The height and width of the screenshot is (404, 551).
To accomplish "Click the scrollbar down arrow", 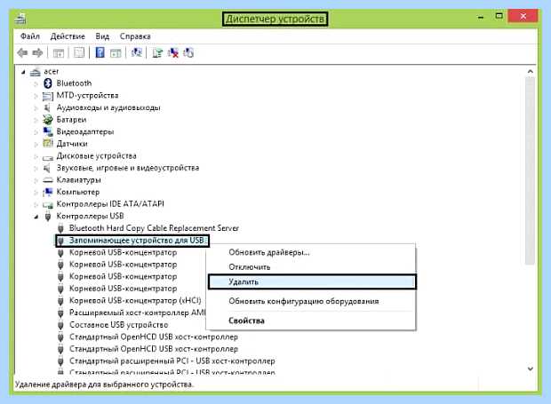I will 530,368.
